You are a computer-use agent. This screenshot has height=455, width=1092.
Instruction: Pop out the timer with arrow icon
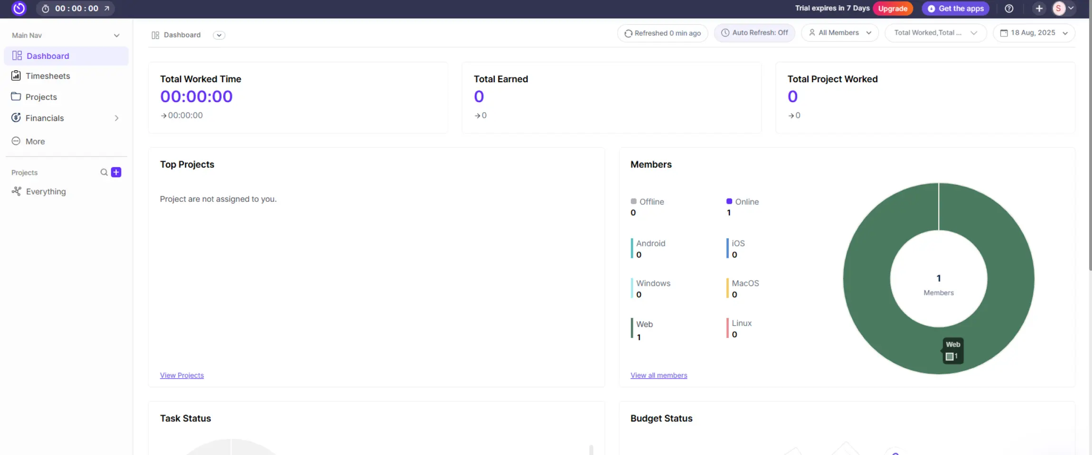pyautogui.click(x=107, y=9)
